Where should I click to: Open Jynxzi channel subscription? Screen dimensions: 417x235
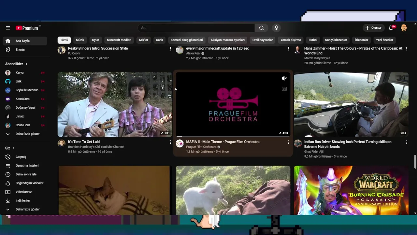(x=25, y=117)
